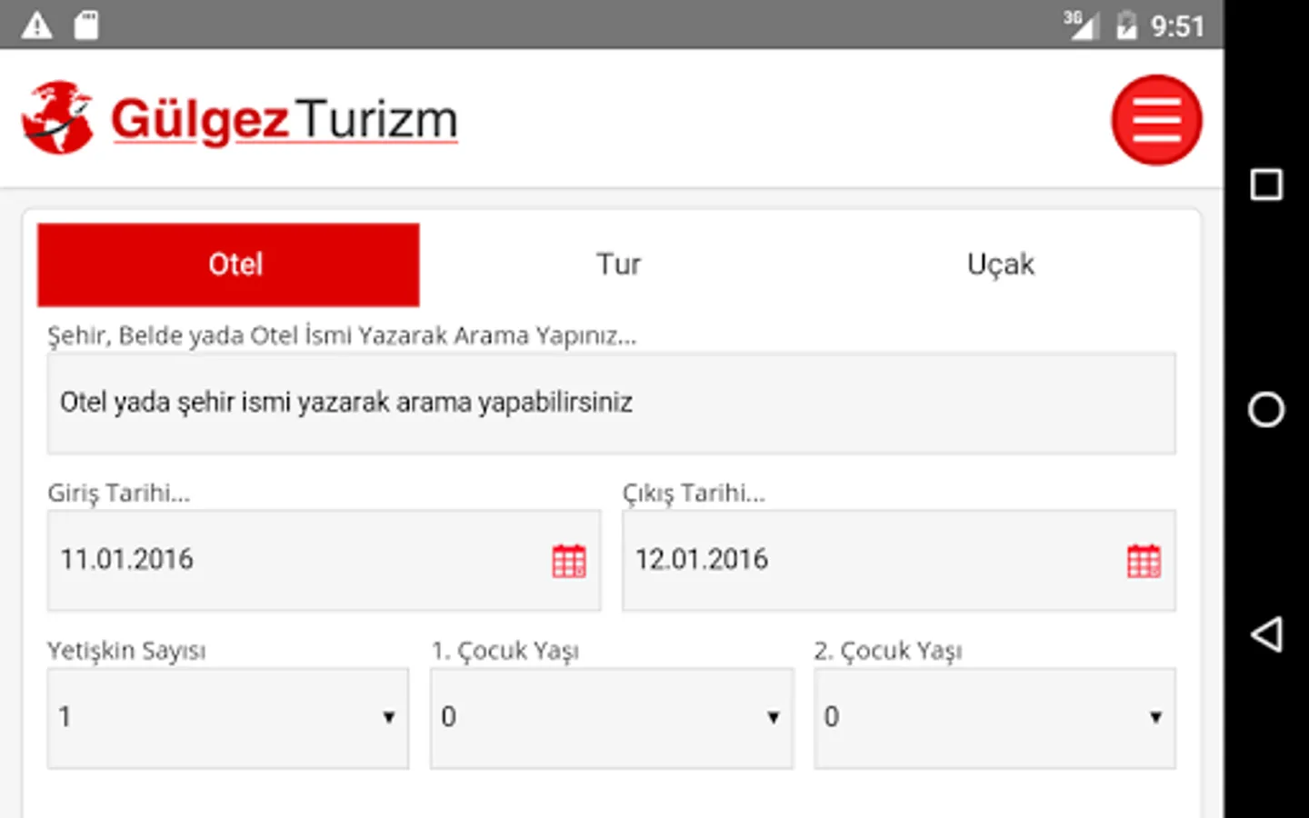Open the red hamburger menu button

[1156, 120]
